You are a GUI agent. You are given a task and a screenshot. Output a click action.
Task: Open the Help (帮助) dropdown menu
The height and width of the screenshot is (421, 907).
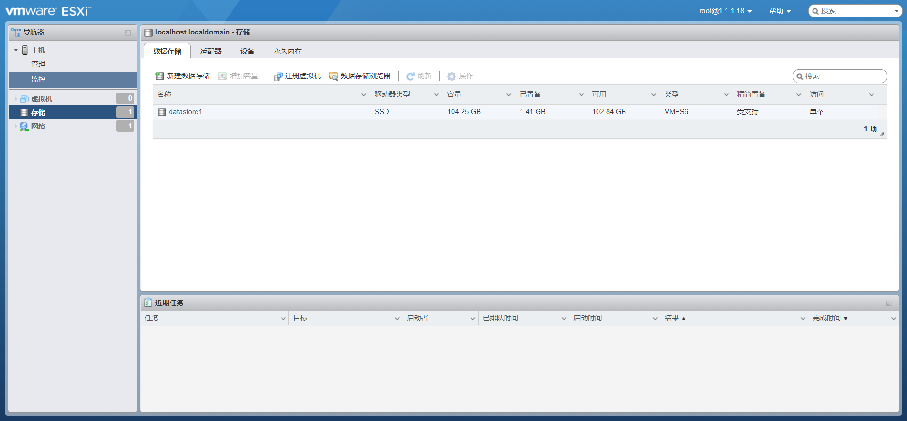click(779, 11)
